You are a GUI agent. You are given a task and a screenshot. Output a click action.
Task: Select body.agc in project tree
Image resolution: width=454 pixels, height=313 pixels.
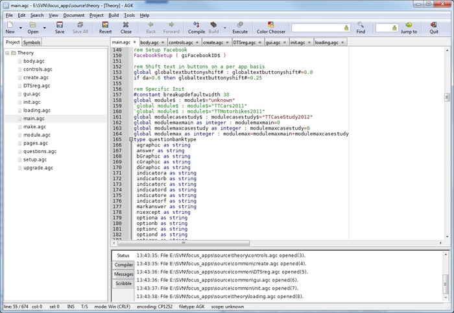34,61
